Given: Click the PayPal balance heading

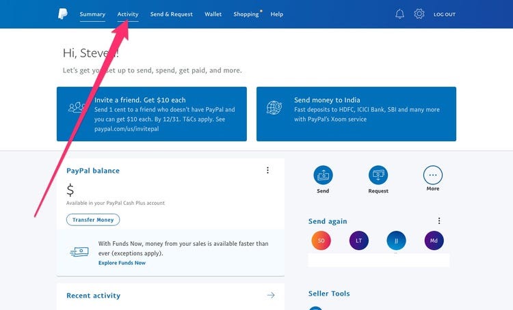Looking at the screenshot, I should [x=93, y=171].
